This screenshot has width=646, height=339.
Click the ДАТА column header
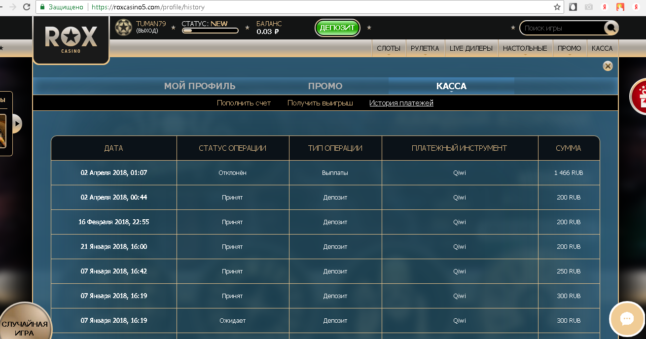click(x=114, y=148)
